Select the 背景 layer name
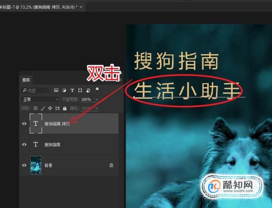This screenshot has width=272, height=208. [48, 165]
